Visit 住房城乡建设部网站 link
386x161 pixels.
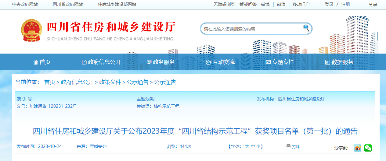point(117,4)
